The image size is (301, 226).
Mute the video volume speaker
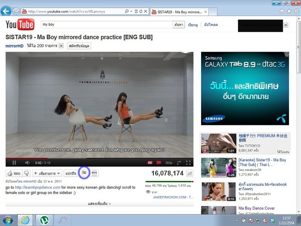(27, 163)
